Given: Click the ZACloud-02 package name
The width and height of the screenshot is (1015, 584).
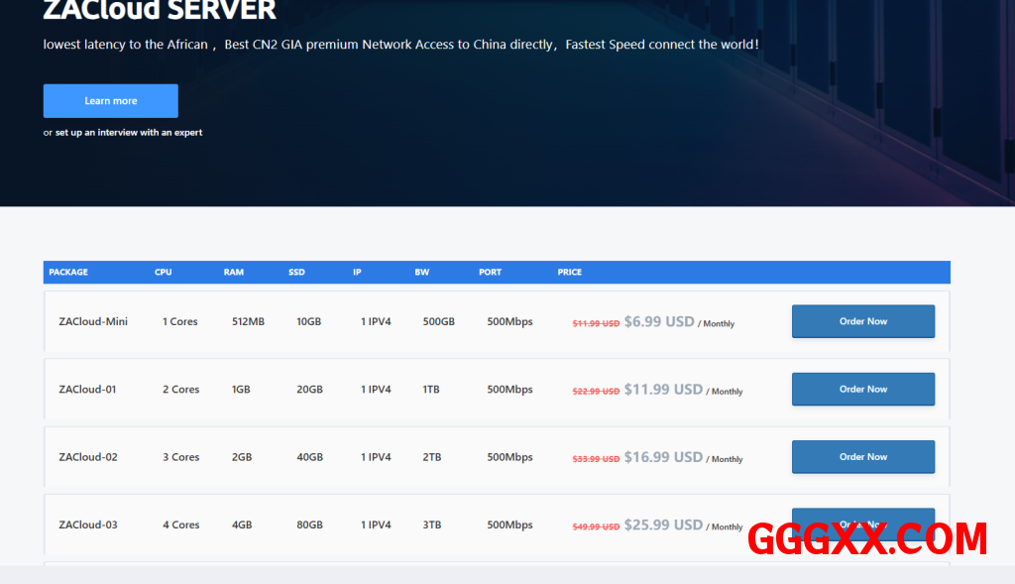Looking at the screenshot, I should click(88, 457).
